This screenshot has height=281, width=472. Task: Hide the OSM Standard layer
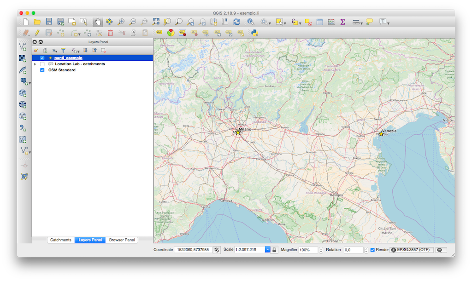pos(42,70)
